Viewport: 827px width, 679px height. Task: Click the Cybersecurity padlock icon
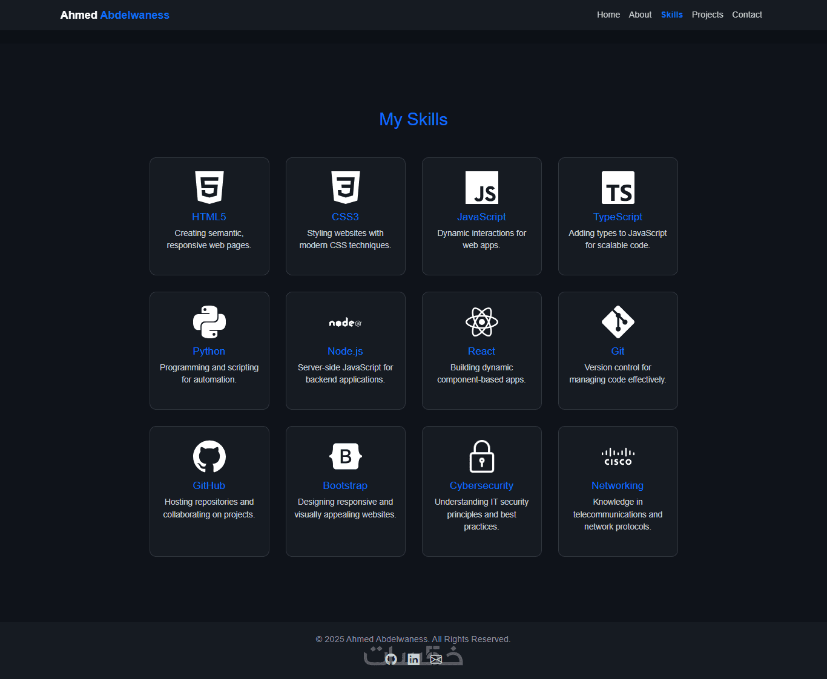tap(482, 456)
